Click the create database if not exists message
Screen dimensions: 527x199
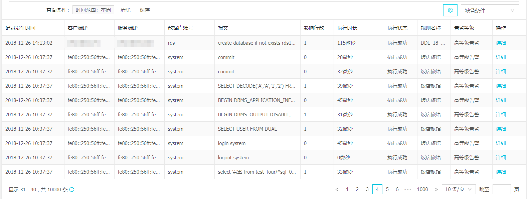pos(257,43)
